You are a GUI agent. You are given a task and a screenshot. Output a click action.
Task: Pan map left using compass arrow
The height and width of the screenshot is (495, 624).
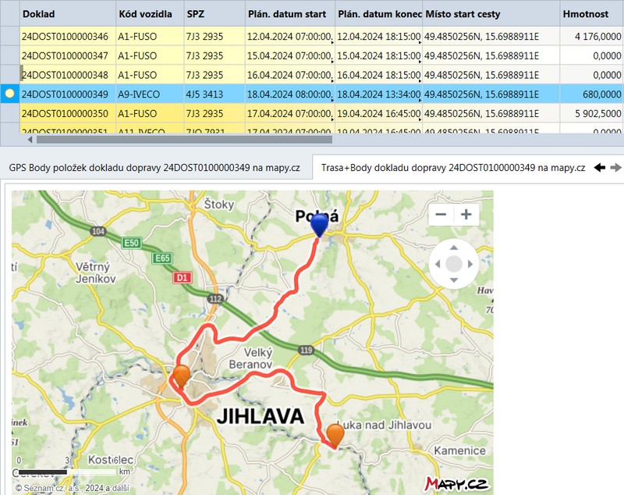(x=438, y=264)
